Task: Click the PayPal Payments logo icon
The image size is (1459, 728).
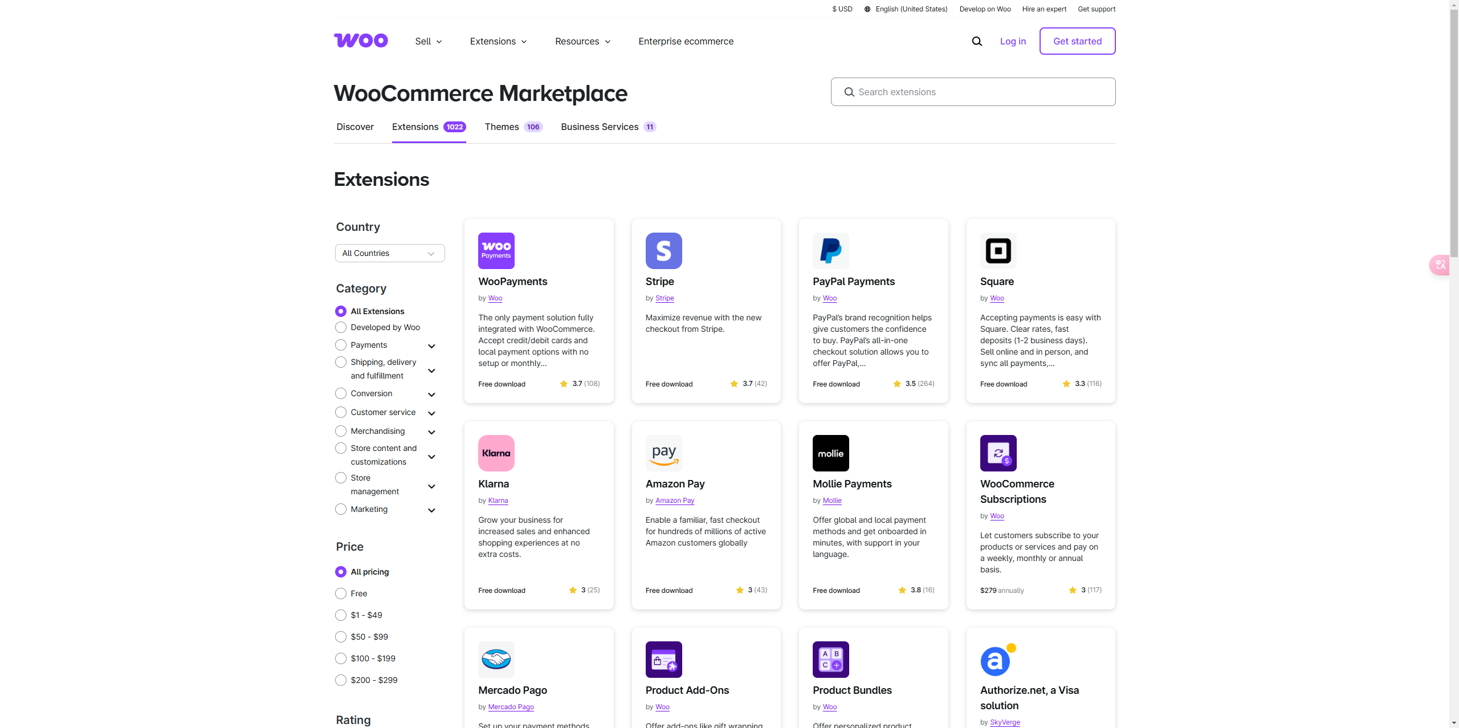Action: coord(831,251)
